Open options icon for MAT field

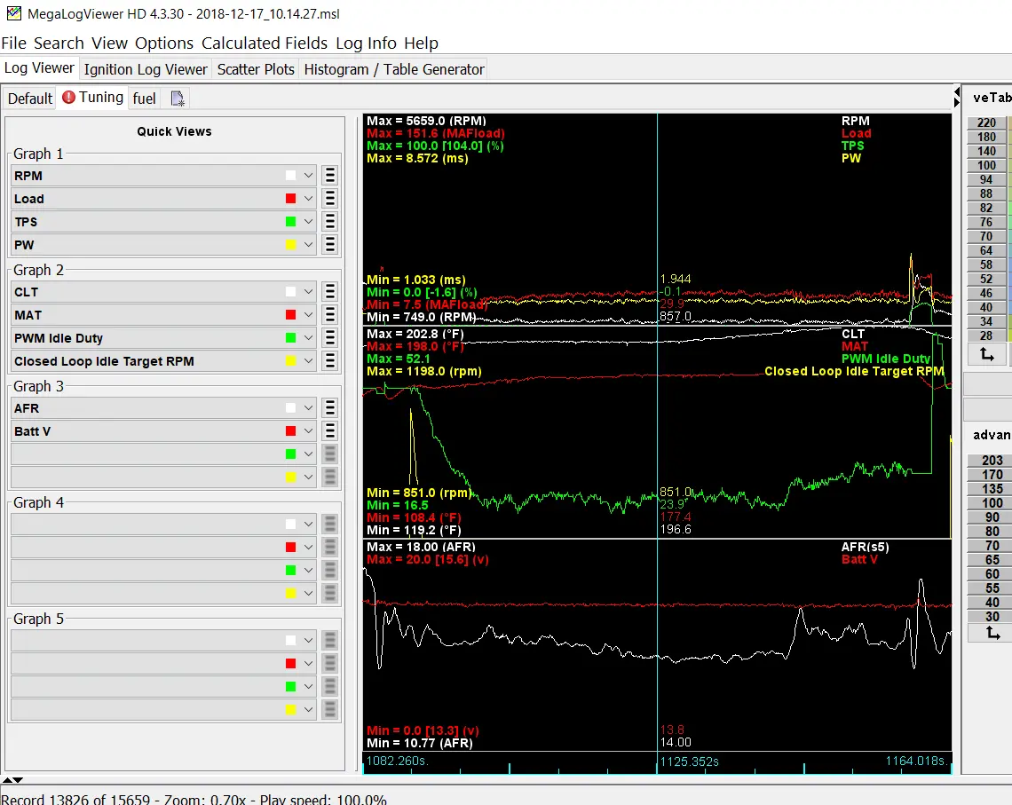point(330,315)
